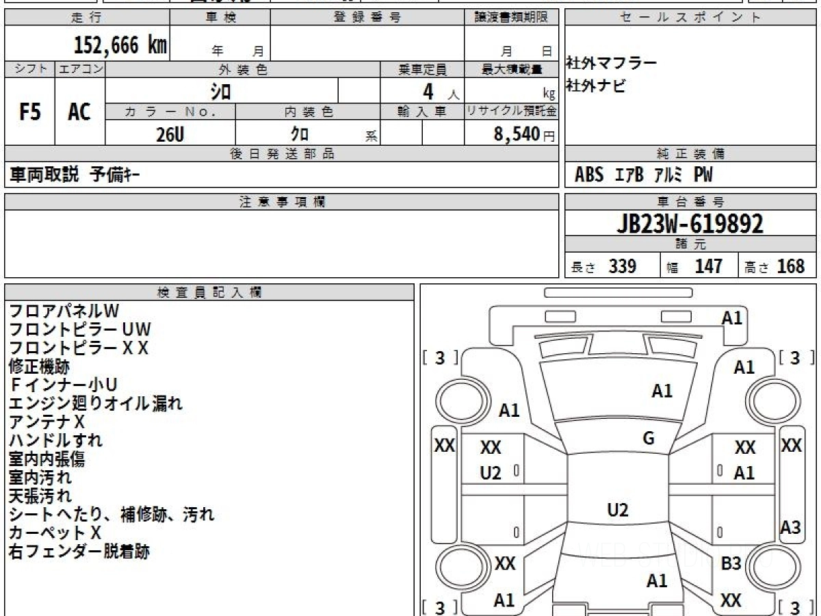The width and height of the screenshot is (821, 616).
Task: Click the エンジン廻りオイル漏れ note
Action: 96,403
